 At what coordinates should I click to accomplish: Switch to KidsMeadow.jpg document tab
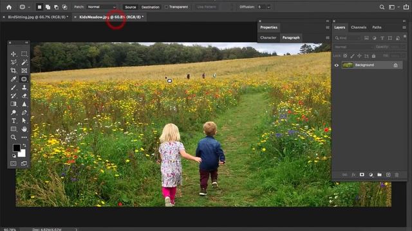pos(110,17)
